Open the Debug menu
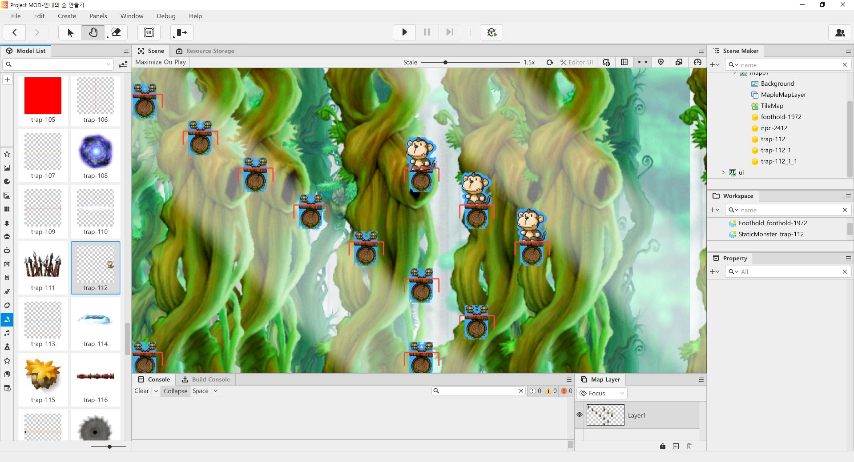The image size is (854, 462). click(x=166, y=16)
